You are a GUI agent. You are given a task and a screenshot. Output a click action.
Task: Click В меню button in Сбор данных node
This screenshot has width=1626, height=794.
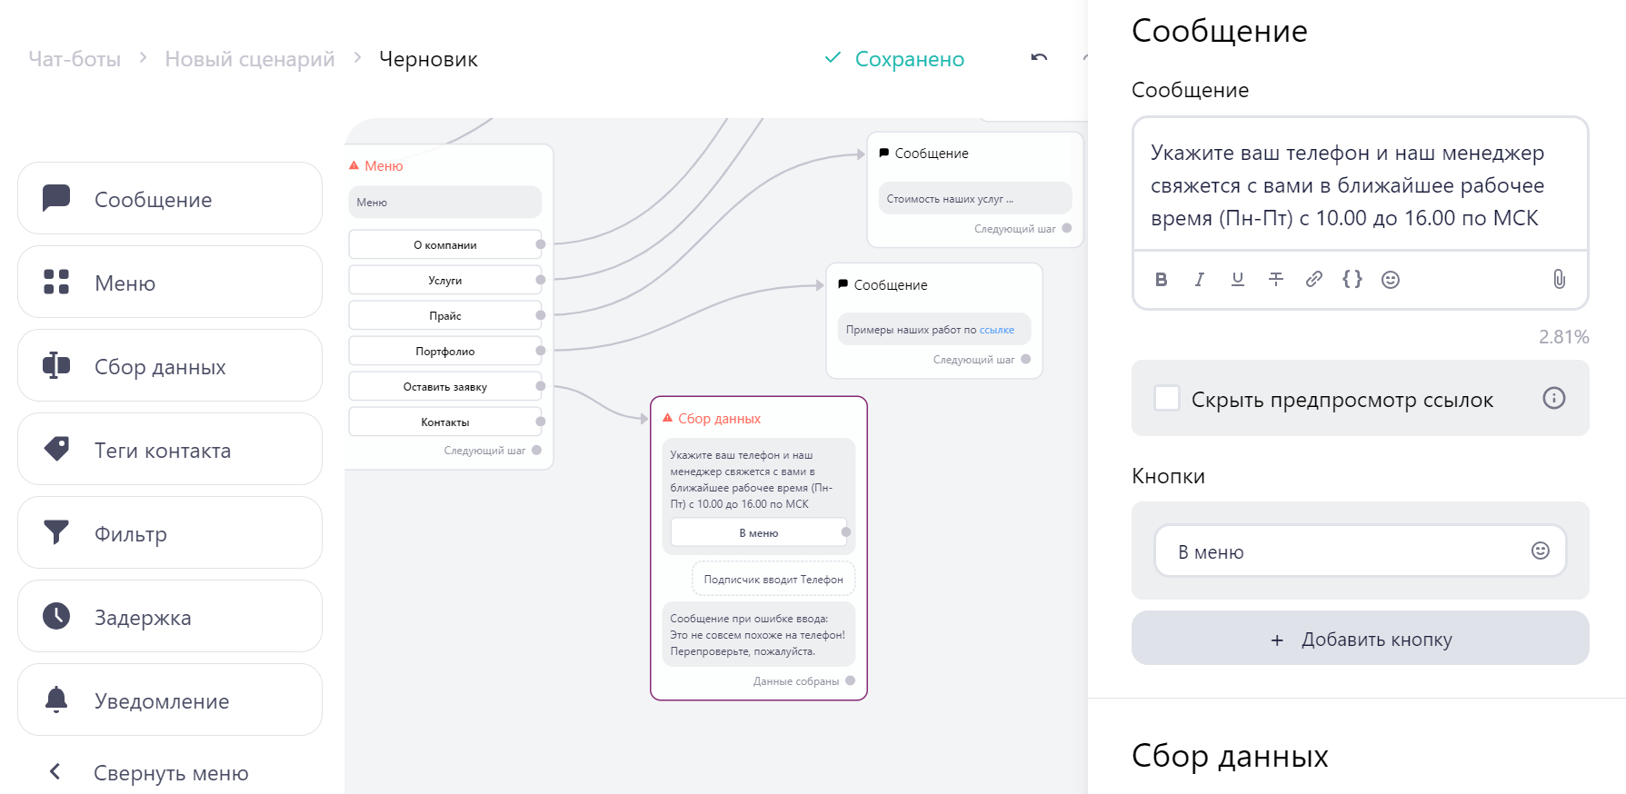click(758, 532)
